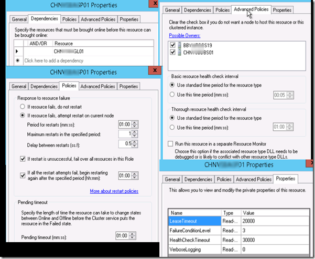Screen dimensions: 315x259
Task: Select the row pointer arrow in the dependency grid
Action: [17, 51]
